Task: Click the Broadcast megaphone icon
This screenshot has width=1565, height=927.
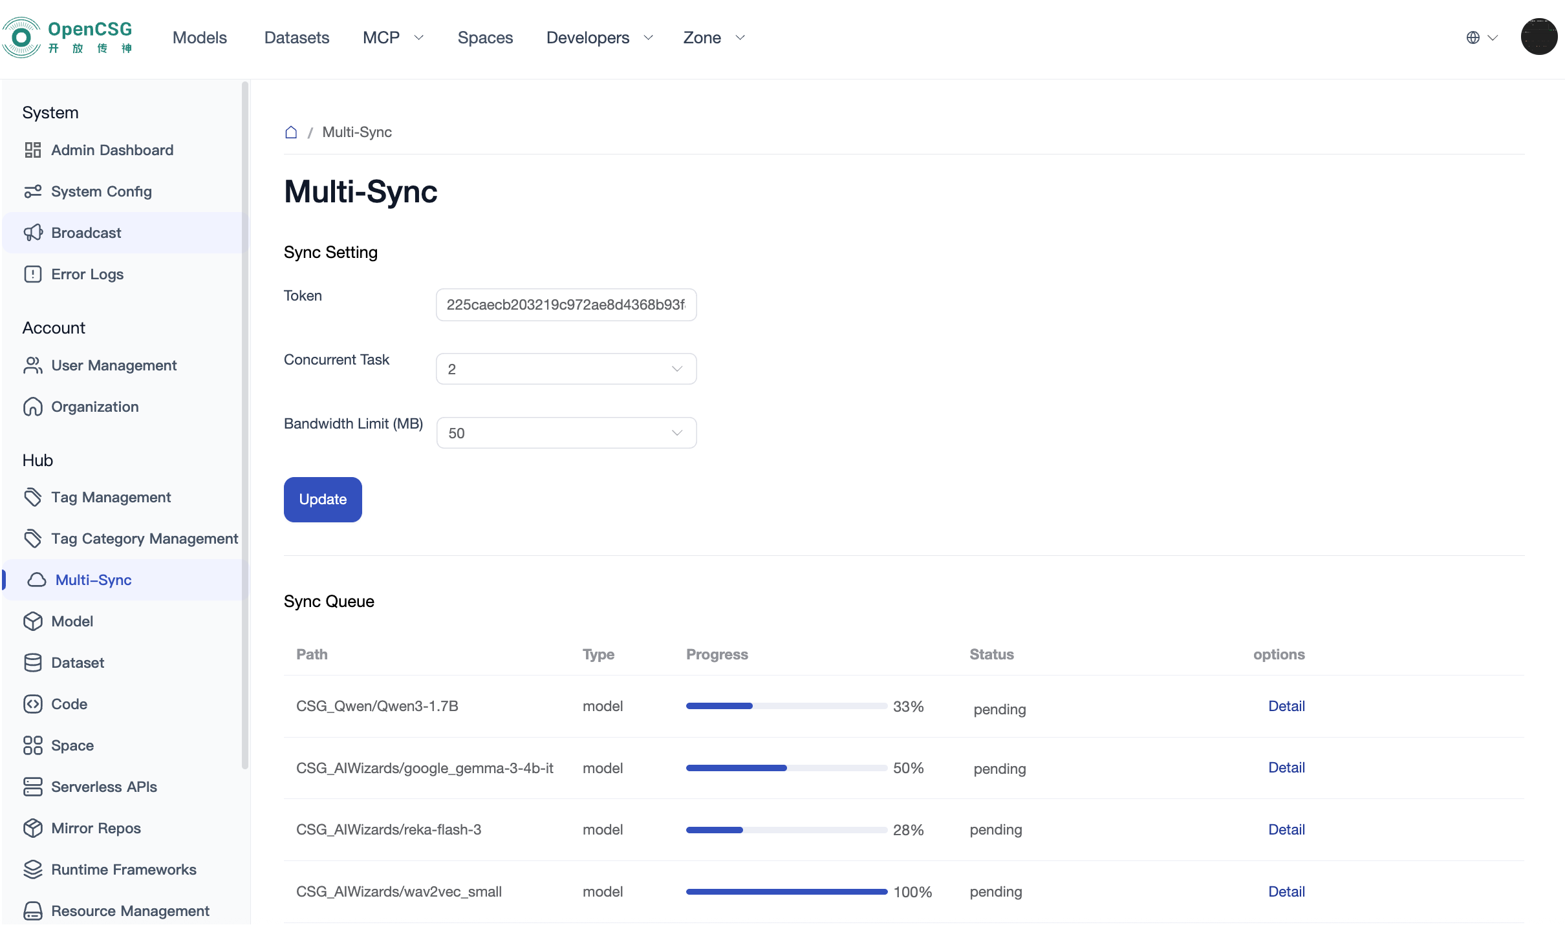Action: (x=32, y=233)
